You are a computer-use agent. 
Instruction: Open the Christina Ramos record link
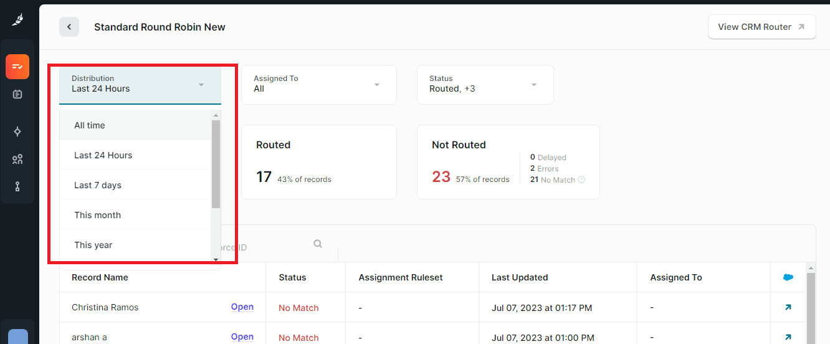pyautogui.click(x=242, y=307)
